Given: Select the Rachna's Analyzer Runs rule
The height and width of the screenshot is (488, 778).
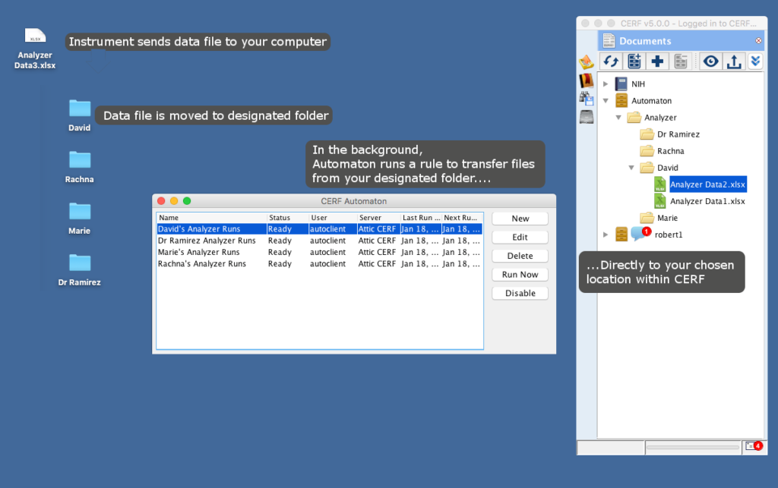Looking at the screenshot, I should [x=320, y=263].
